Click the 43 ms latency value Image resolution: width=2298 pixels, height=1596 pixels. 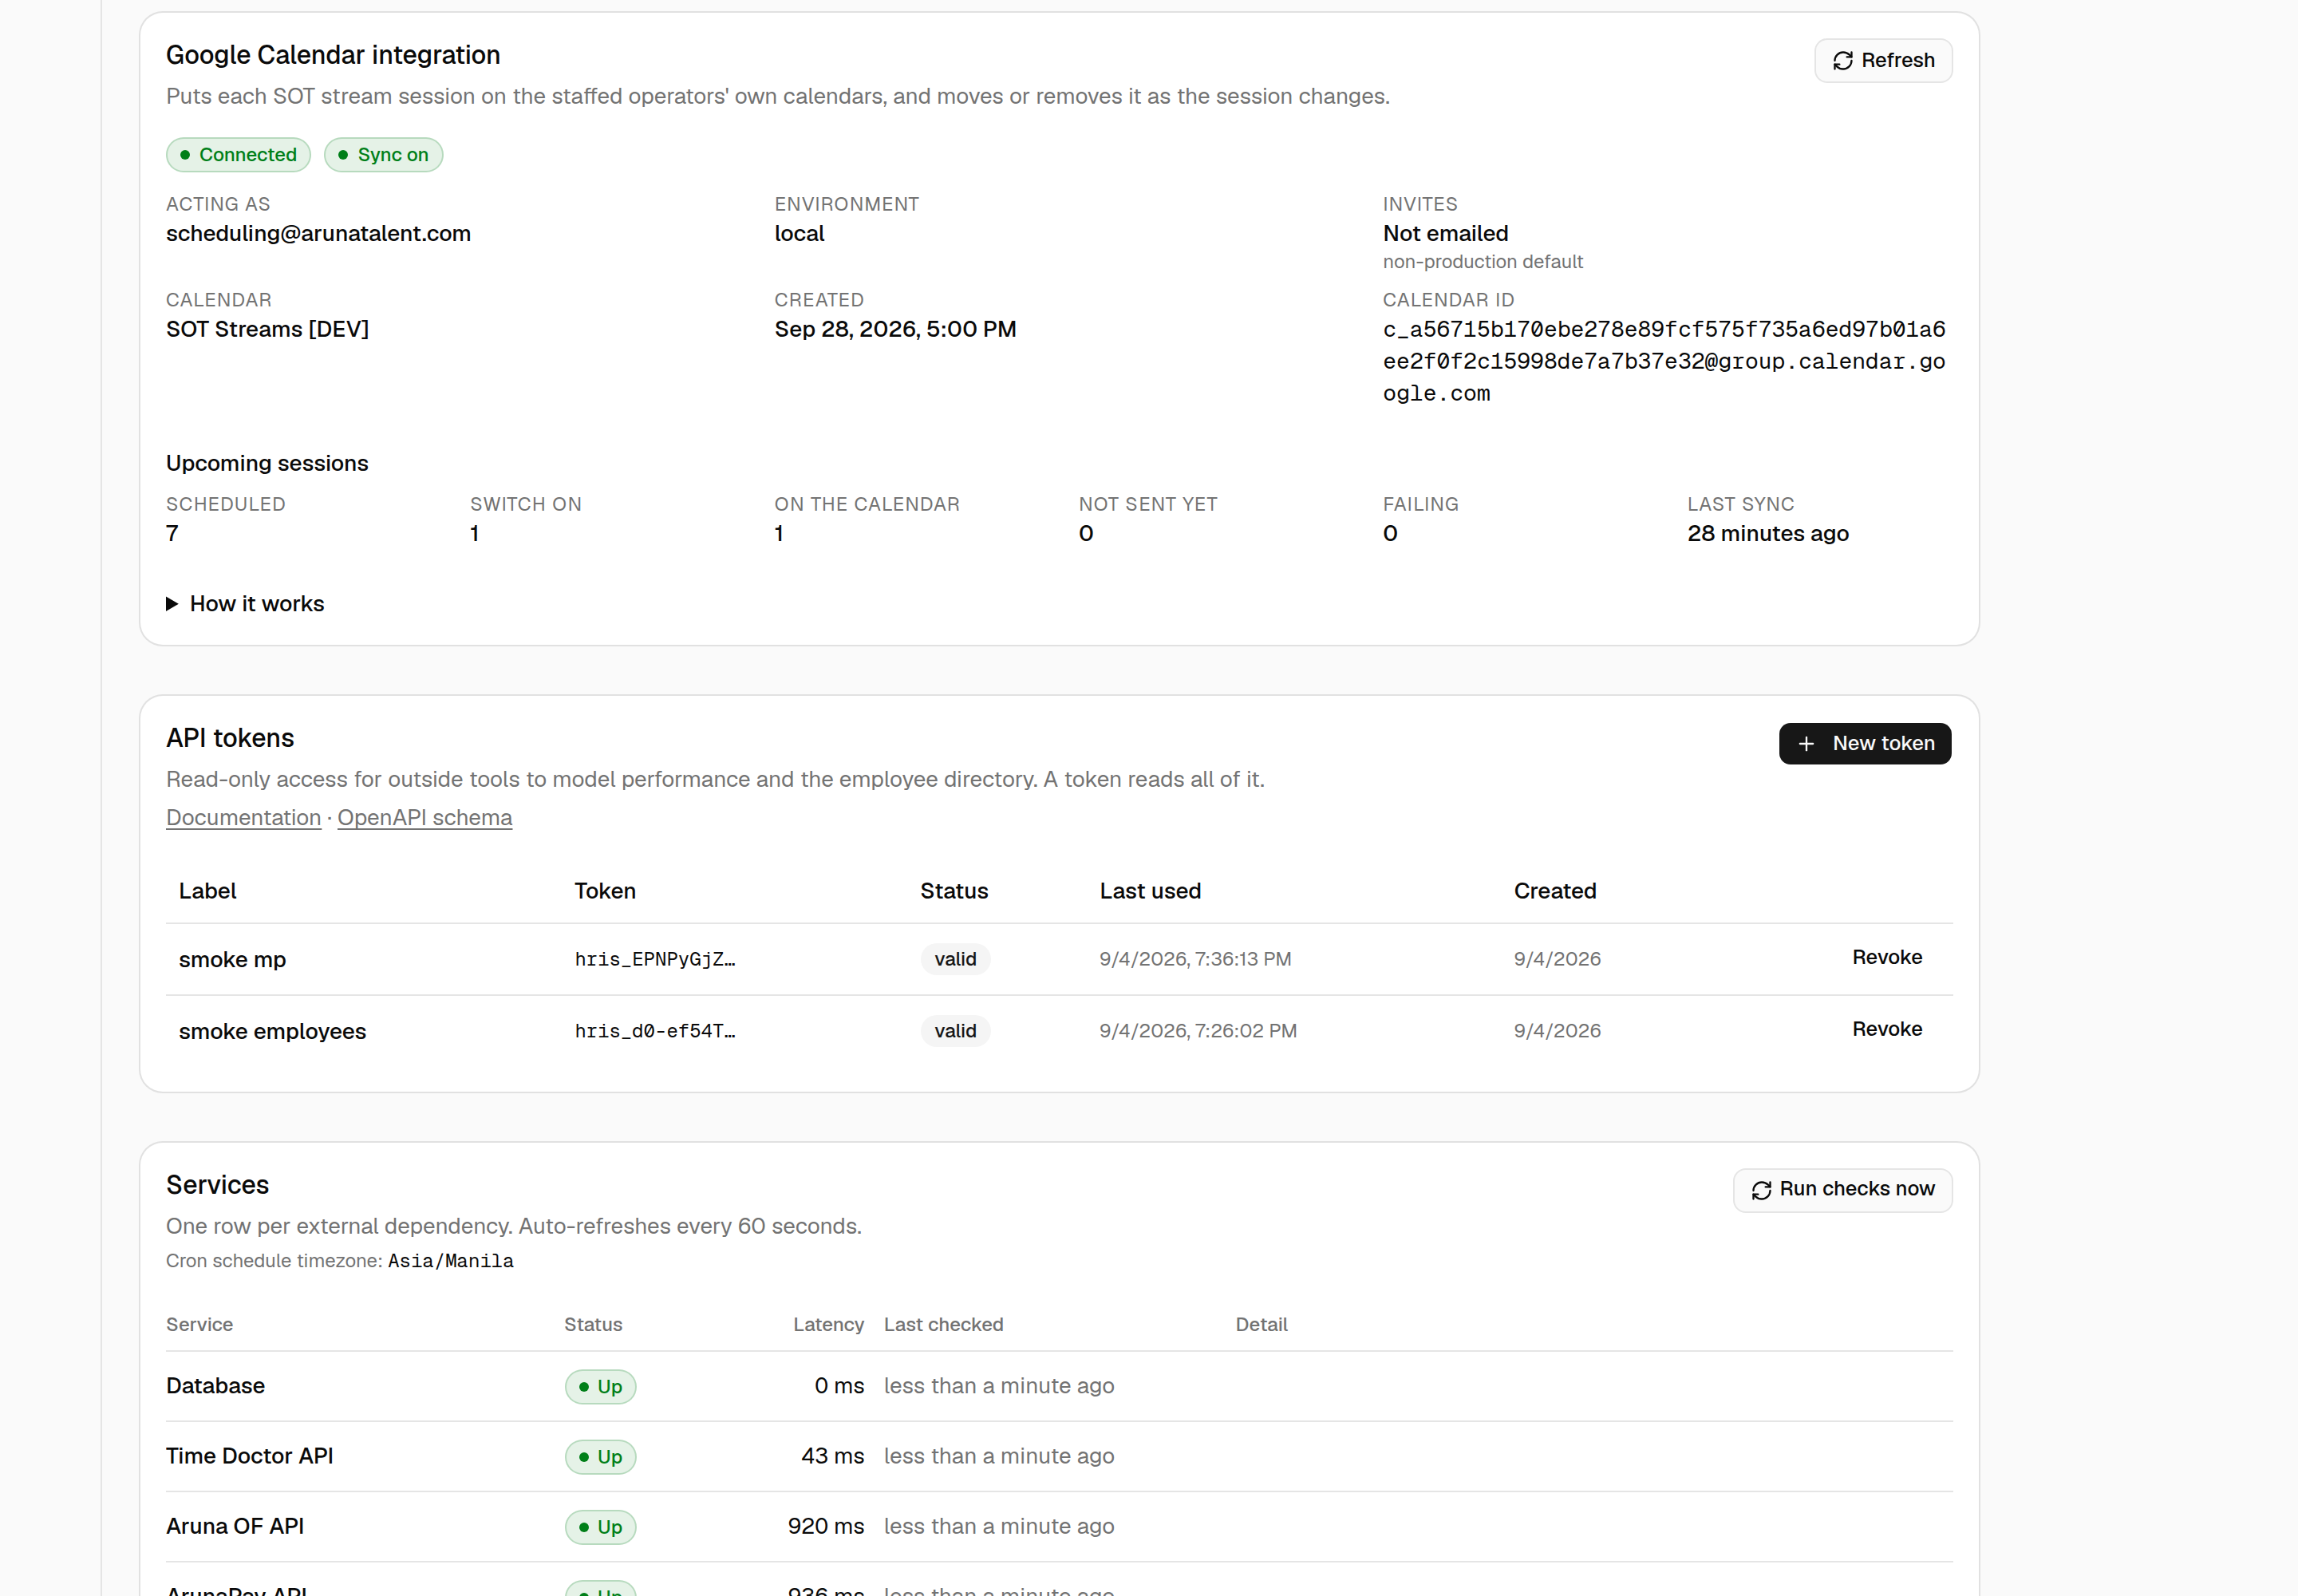coord(833,1457)
